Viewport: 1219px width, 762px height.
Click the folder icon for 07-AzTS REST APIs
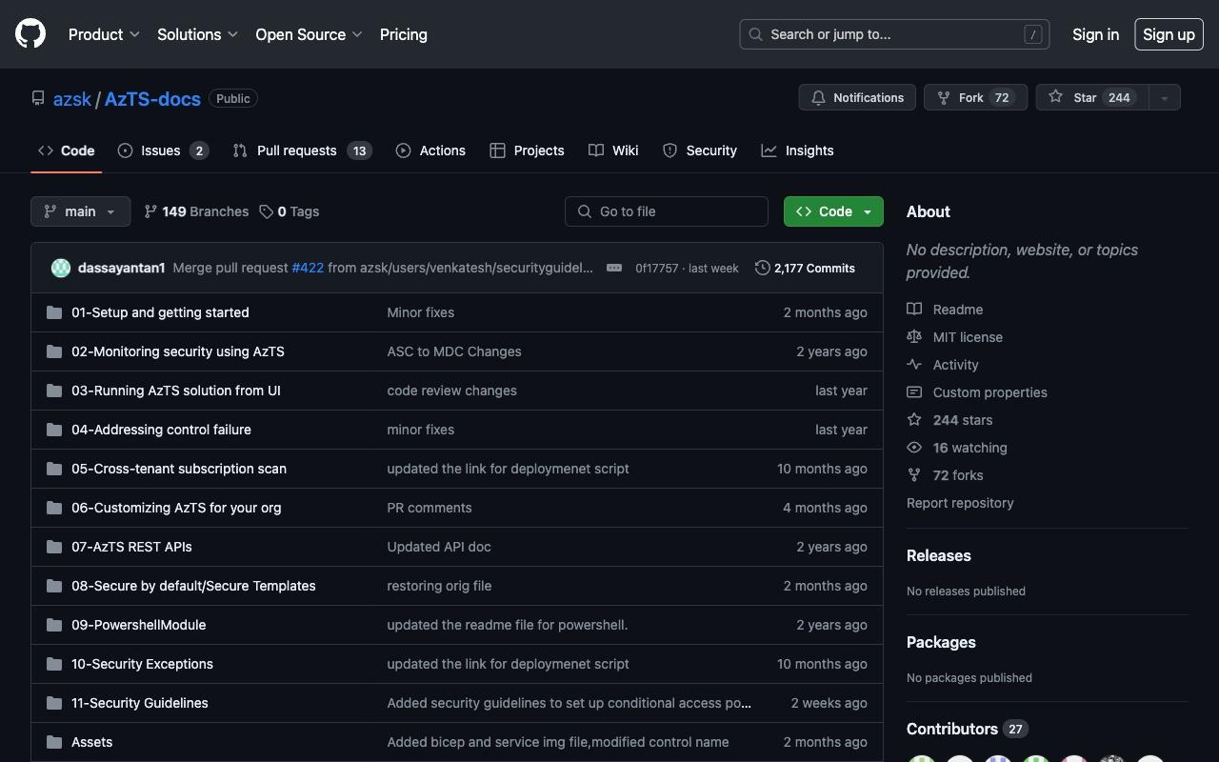[54, 547]
